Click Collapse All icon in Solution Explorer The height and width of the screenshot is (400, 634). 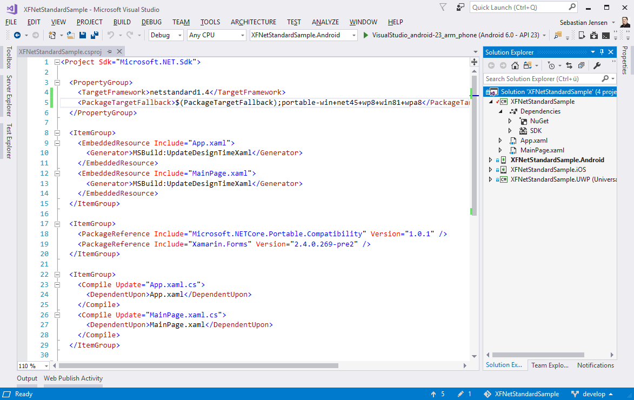tap(581, 65)
